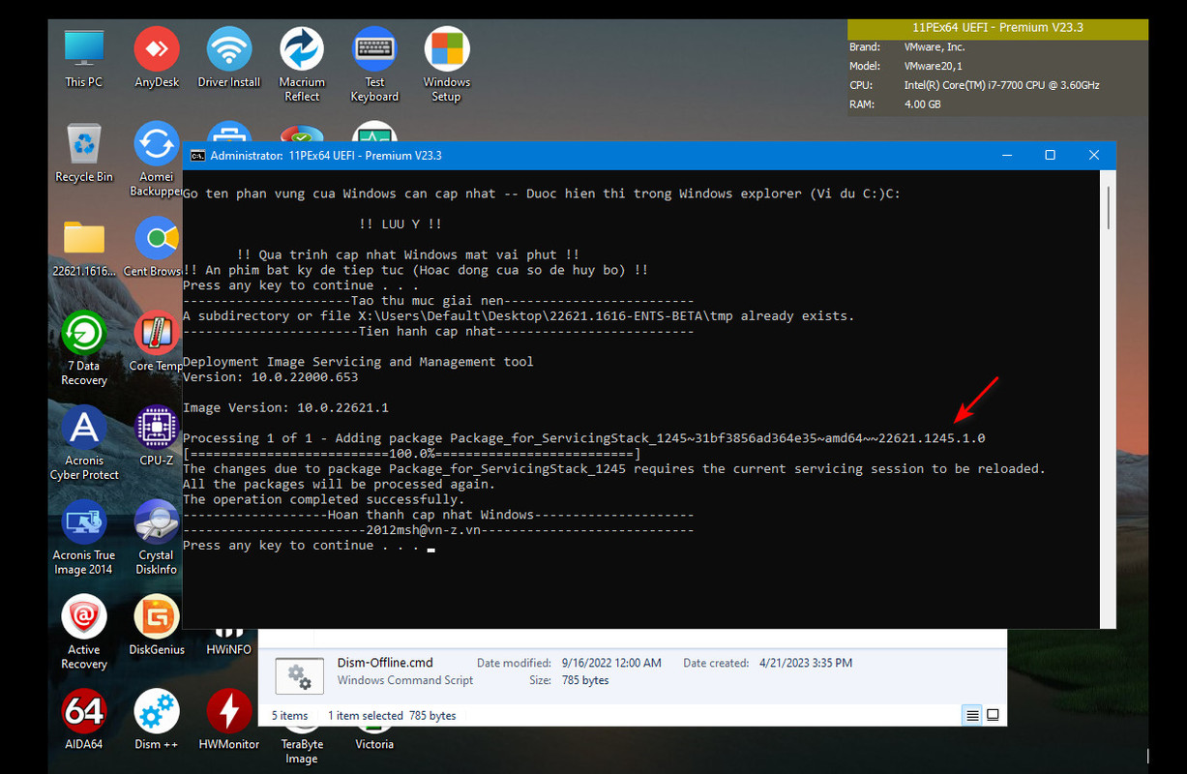Launch DiskGenius from the desktop
Viewport: 1187px width, 774px height.
157,626
